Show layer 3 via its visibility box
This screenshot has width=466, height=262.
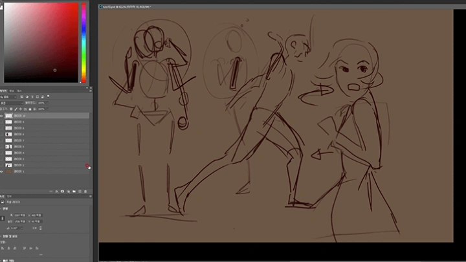pyautogui.click(x=1, y=159)
